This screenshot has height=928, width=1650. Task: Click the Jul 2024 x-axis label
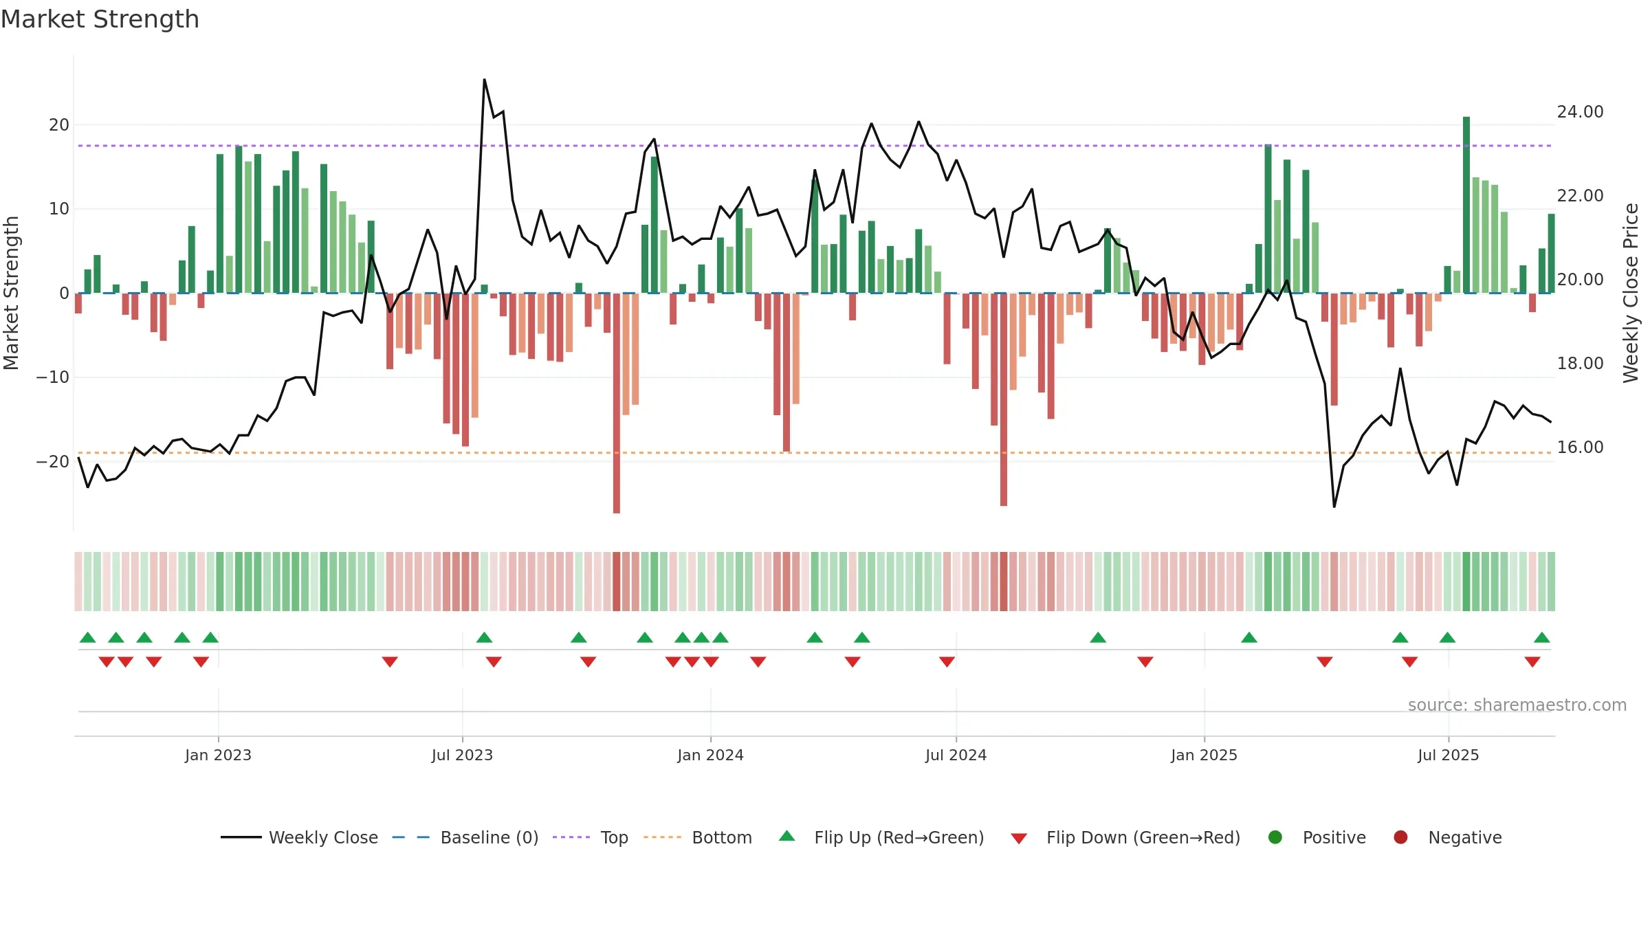956,755
